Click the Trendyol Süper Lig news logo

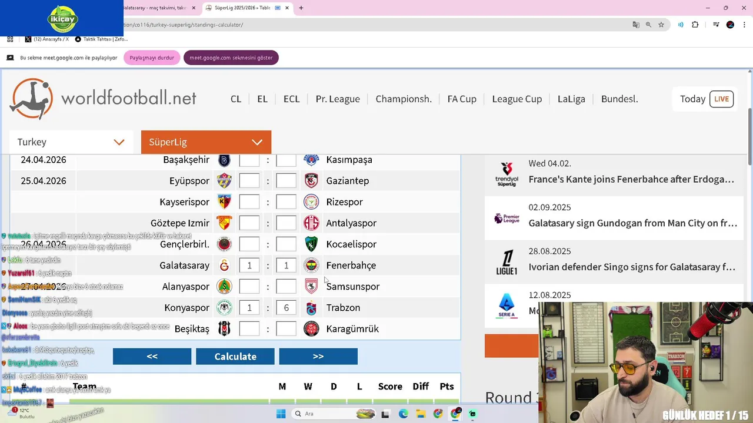(x=507, y=174)
